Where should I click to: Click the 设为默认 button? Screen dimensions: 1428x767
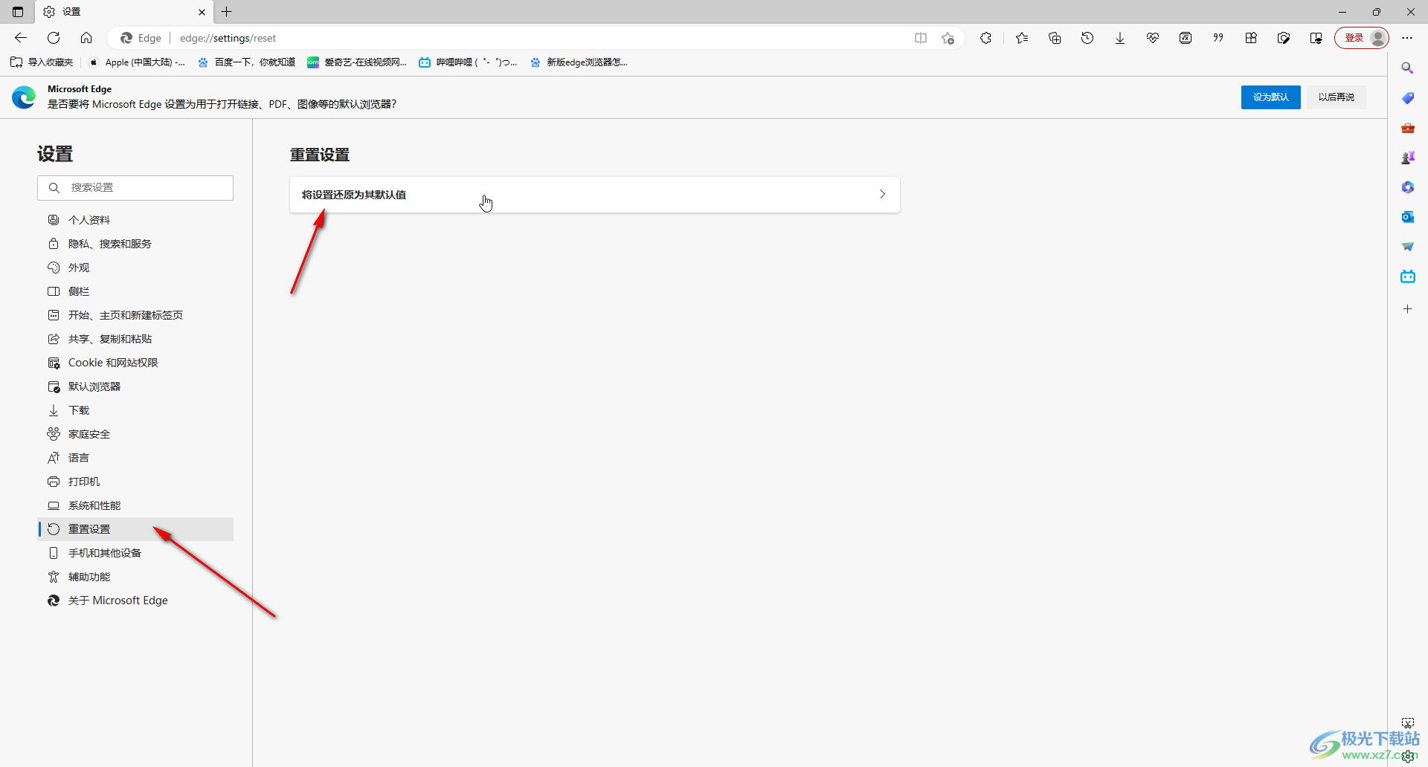(x=1270, y=97)
